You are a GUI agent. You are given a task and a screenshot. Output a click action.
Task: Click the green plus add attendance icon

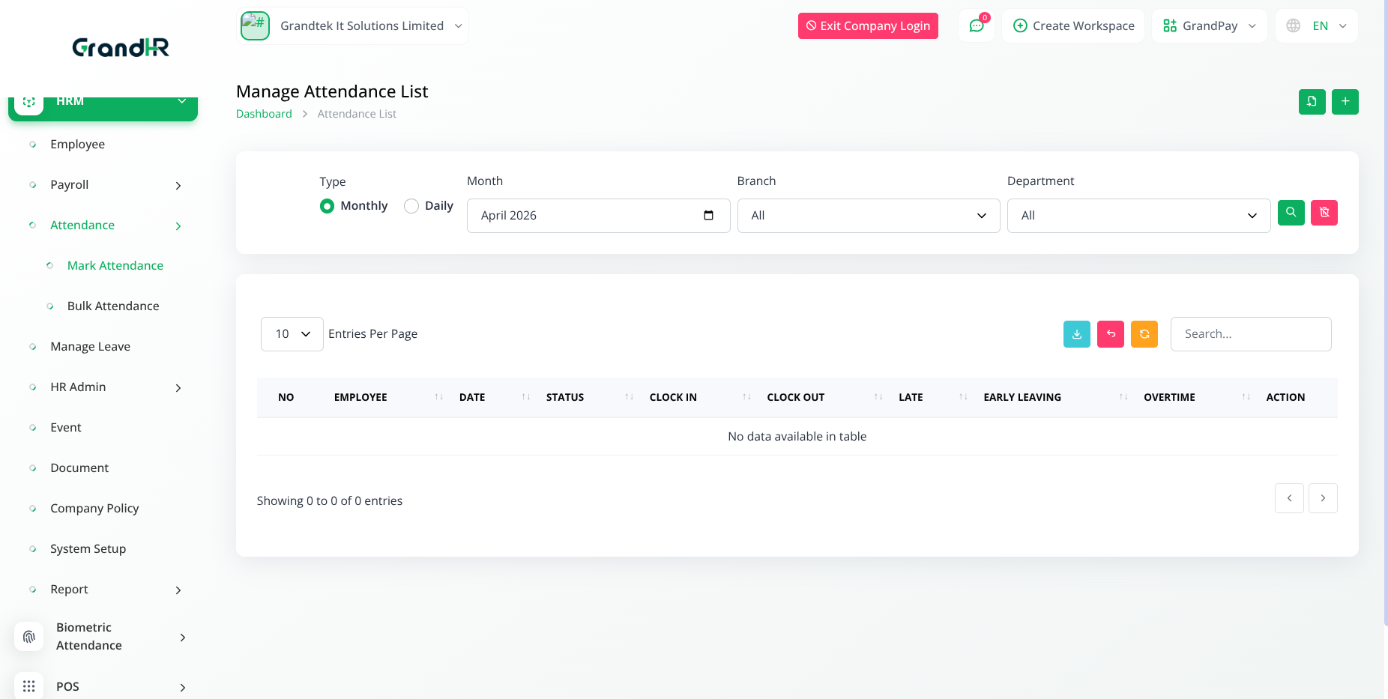[1345, 102]
